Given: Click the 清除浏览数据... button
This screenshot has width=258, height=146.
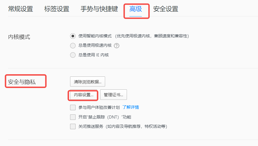Looking at the screenshot, I should coord(87,82).
